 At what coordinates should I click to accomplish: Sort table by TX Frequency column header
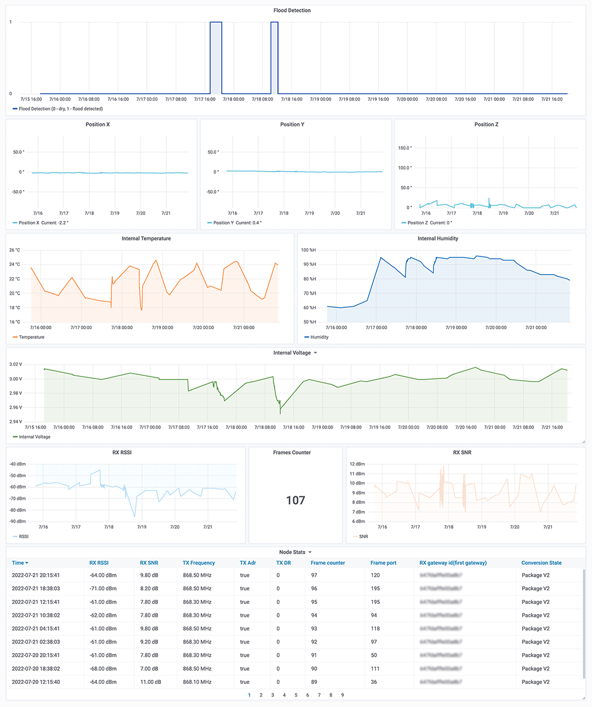point(199,563)
